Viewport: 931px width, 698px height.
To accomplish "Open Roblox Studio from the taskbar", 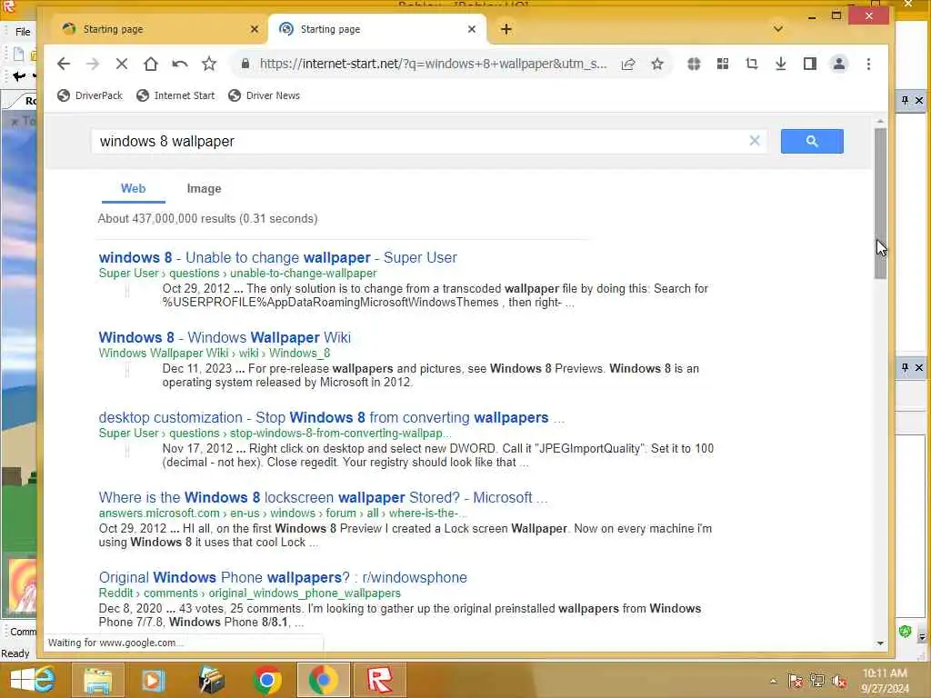I will click(380, 680).
